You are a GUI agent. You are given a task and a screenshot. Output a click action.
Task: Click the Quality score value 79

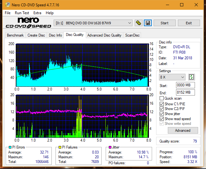[195, 141]
